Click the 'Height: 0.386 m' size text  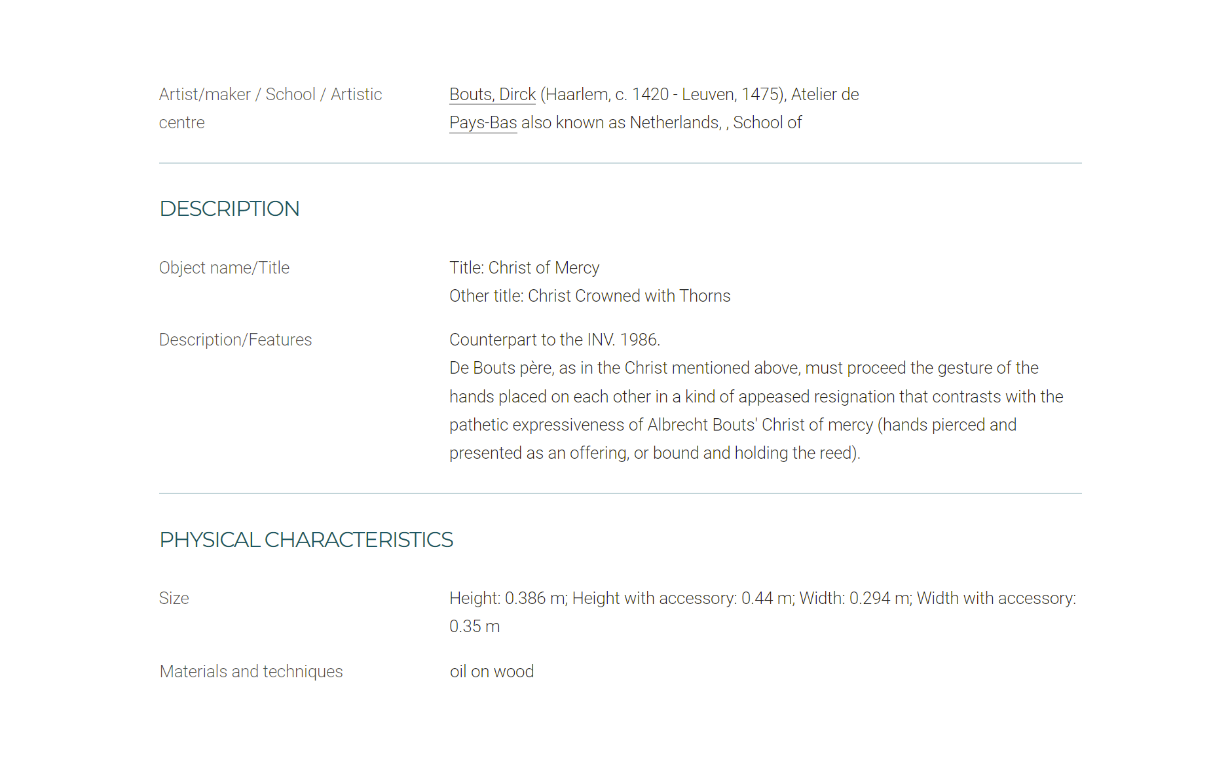pyautogui.click(x=508, y=598)
